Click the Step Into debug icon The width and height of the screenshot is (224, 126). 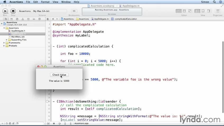pos(65,123)
